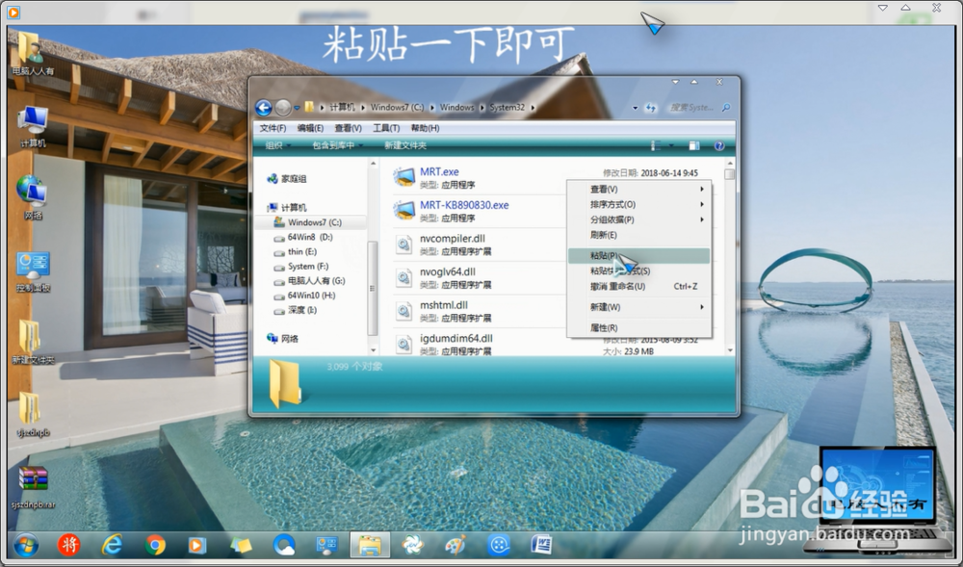Toggle the preview pane icon

[x=694, y=146]
